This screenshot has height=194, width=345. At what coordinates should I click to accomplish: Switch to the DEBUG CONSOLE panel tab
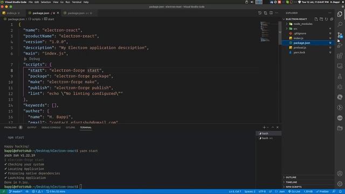pos(51,128)
